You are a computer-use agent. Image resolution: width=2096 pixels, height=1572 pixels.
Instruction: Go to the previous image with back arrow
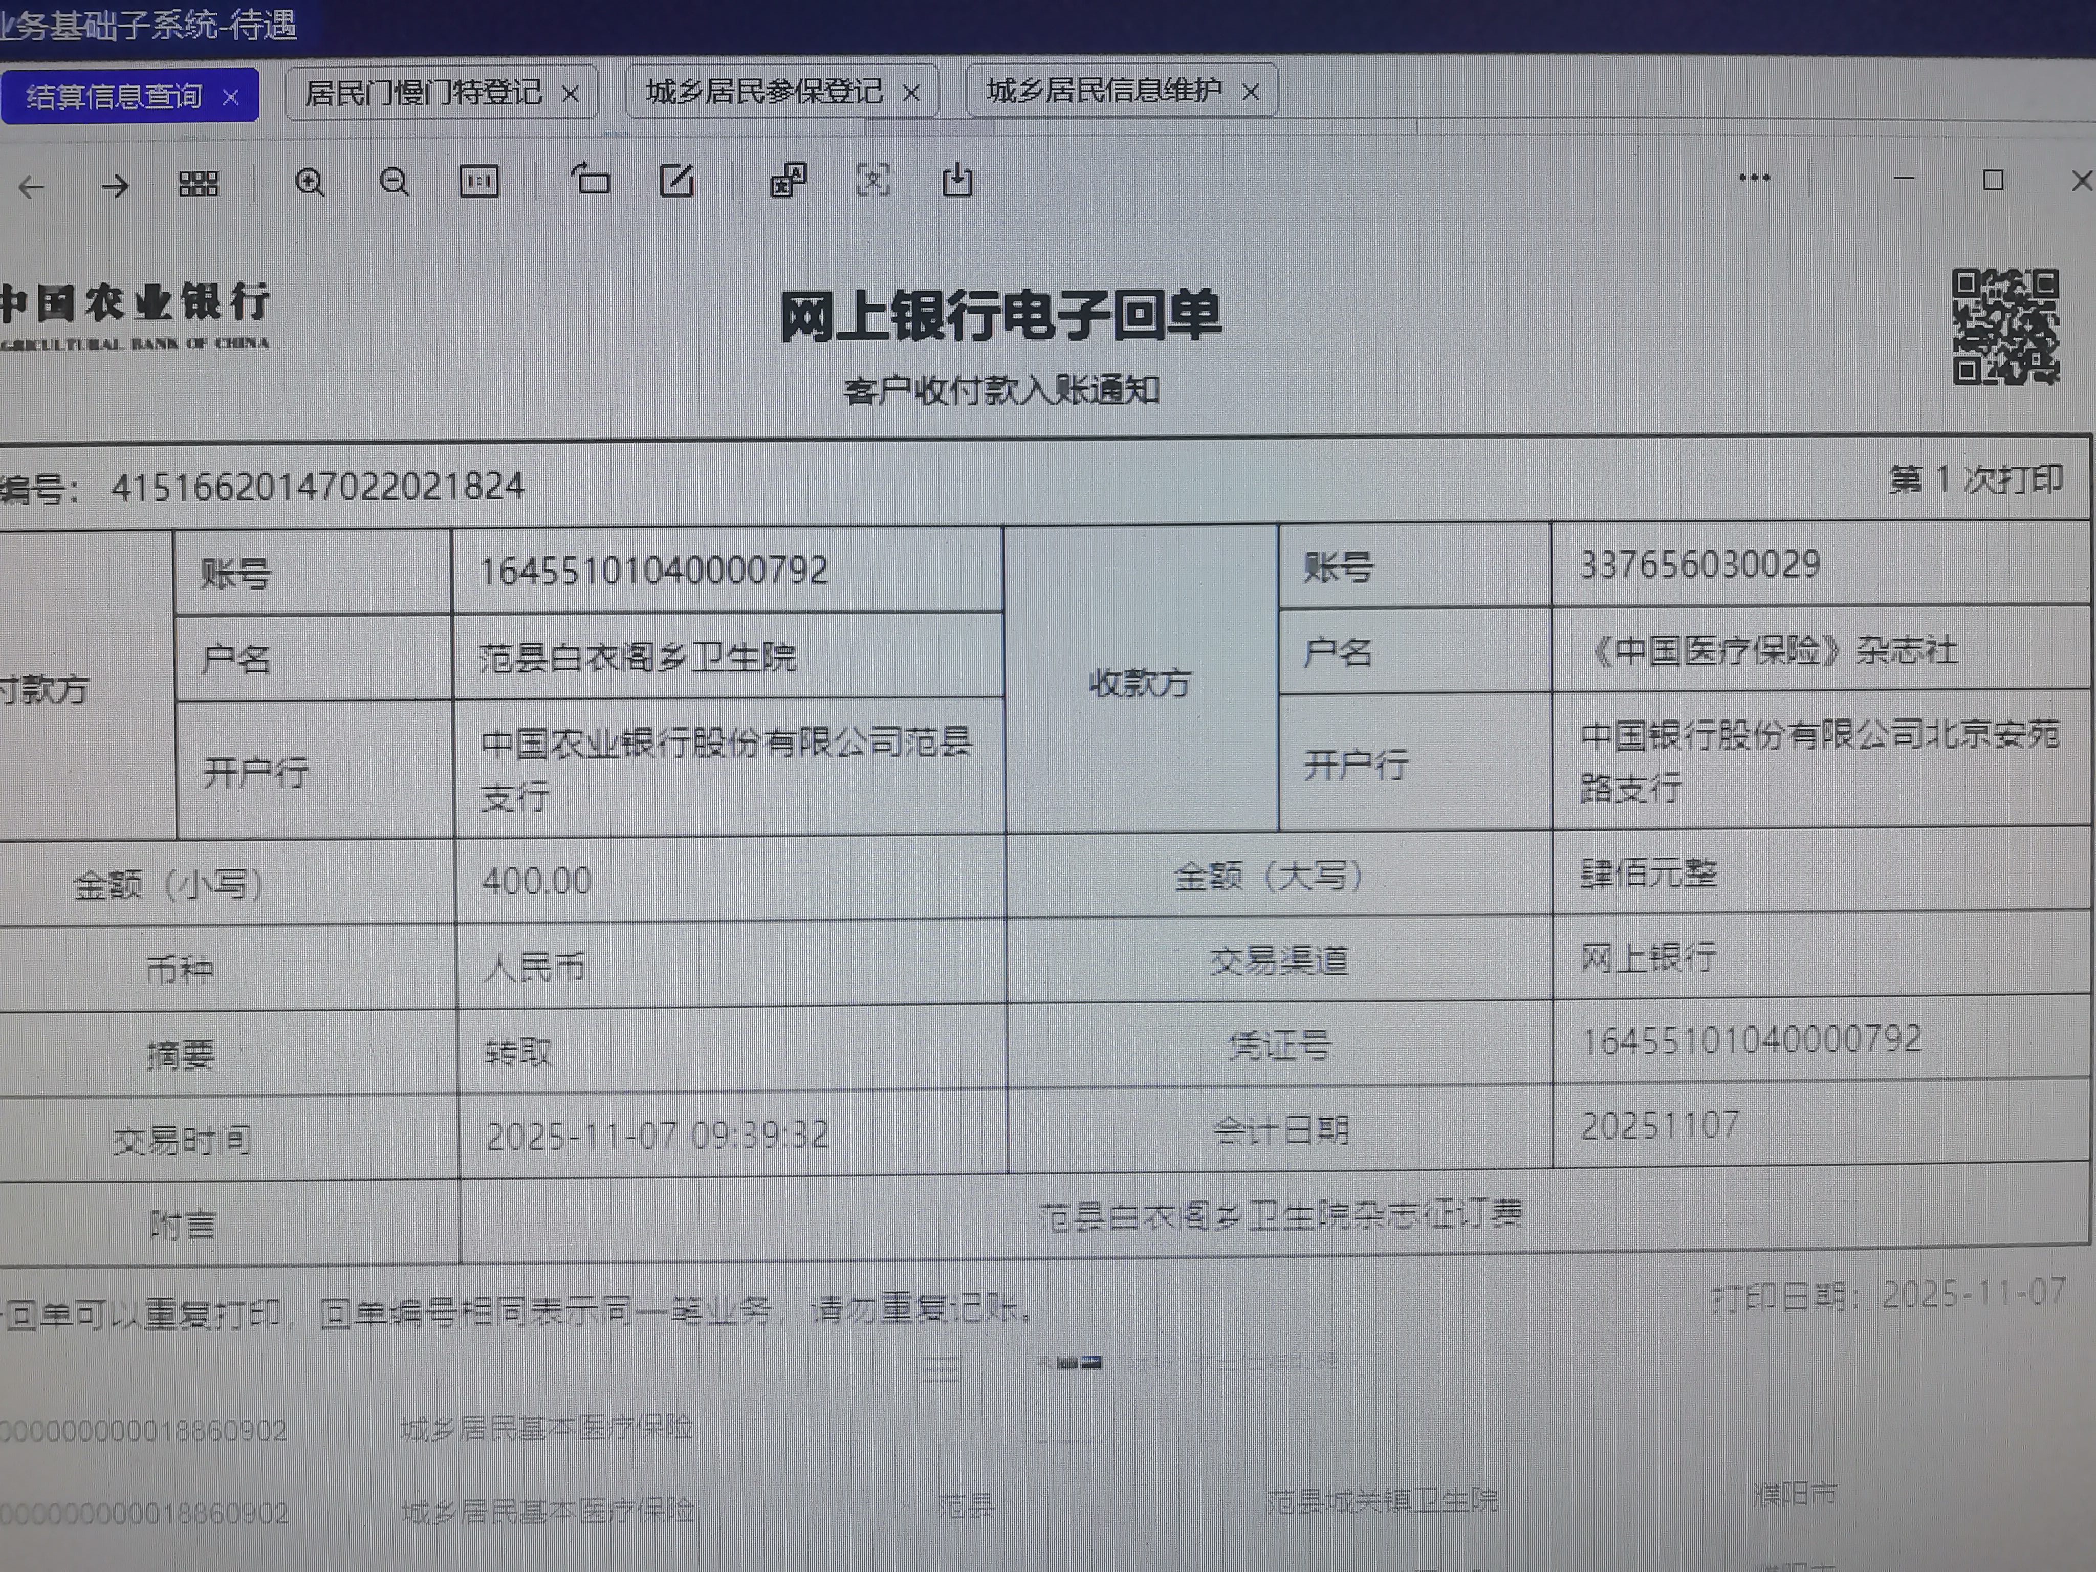[31, 187]
